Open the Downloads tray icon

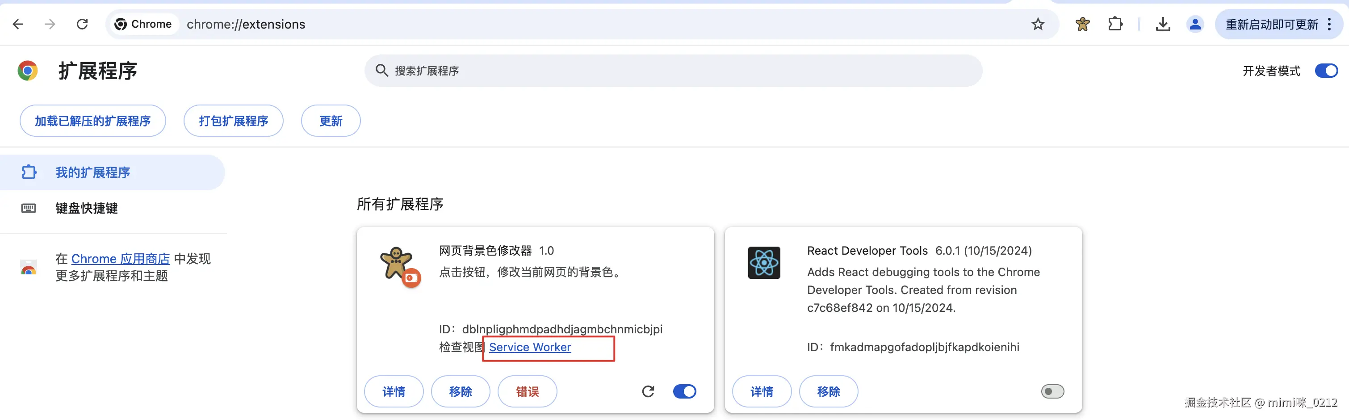pyautogui.click(x=1163, y=24)
